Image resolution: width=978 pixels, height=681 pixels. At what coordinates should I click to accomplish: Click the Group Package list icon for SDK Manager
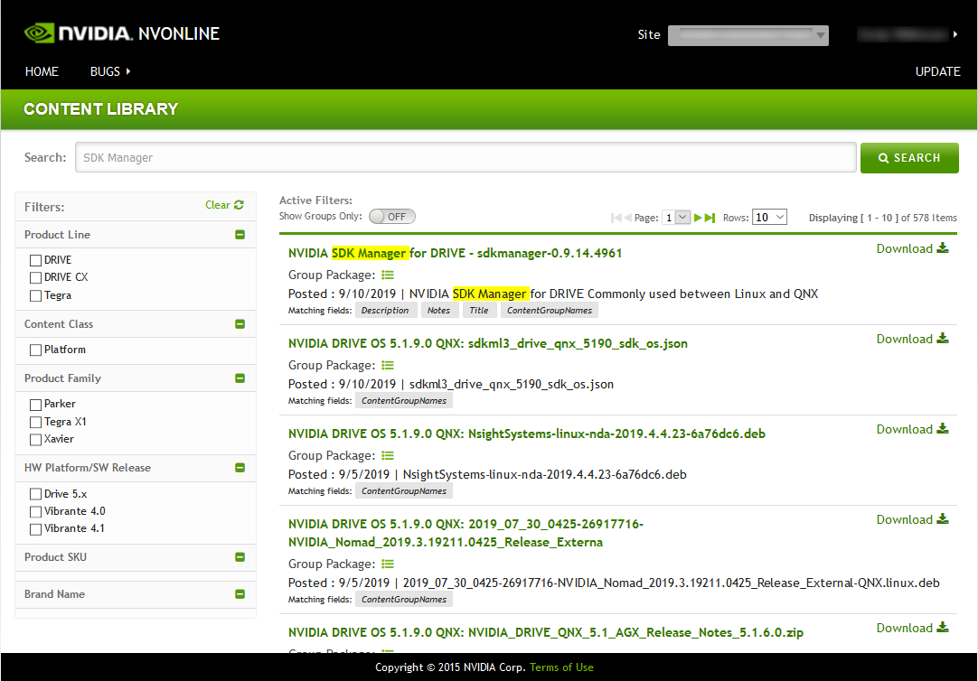coord(388,275)
